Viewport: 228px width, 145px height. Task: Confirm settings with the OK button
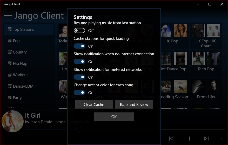114,117
